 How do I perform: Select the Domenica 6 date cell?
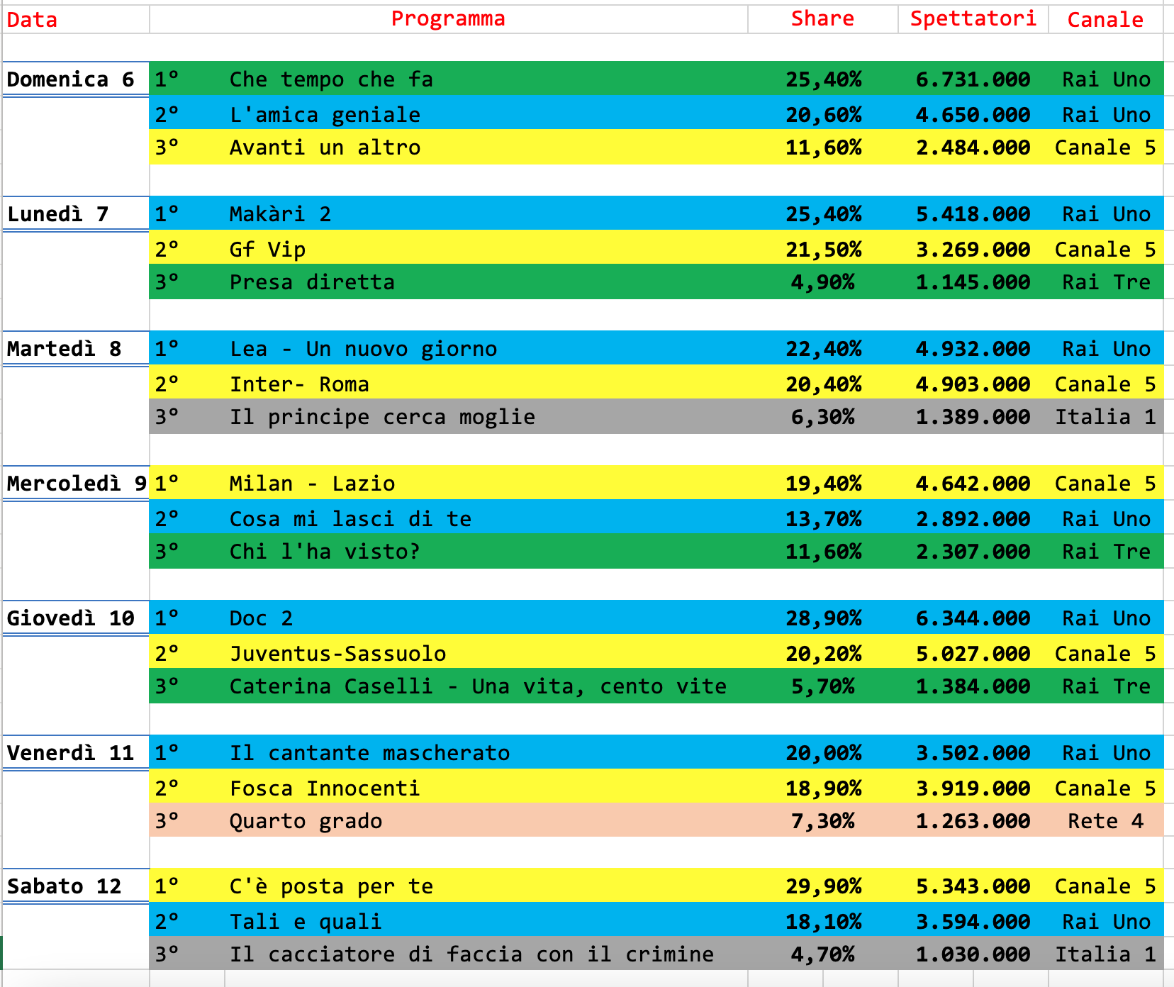71,79
